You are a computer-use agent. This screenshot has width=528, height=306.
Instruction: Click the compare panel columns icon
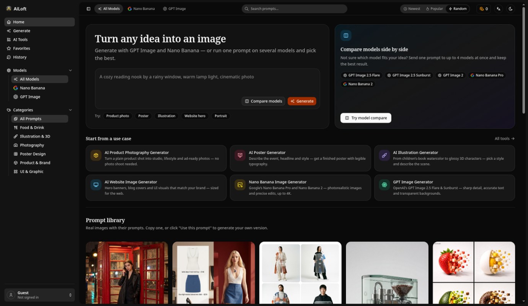point(346,36)
